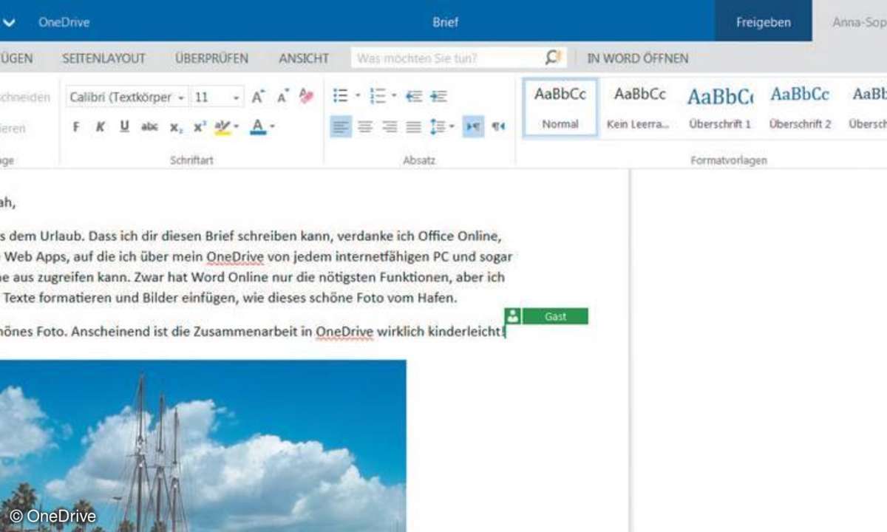
Task: Click the lightbulb icon in the search box
Action: (553, 57)
